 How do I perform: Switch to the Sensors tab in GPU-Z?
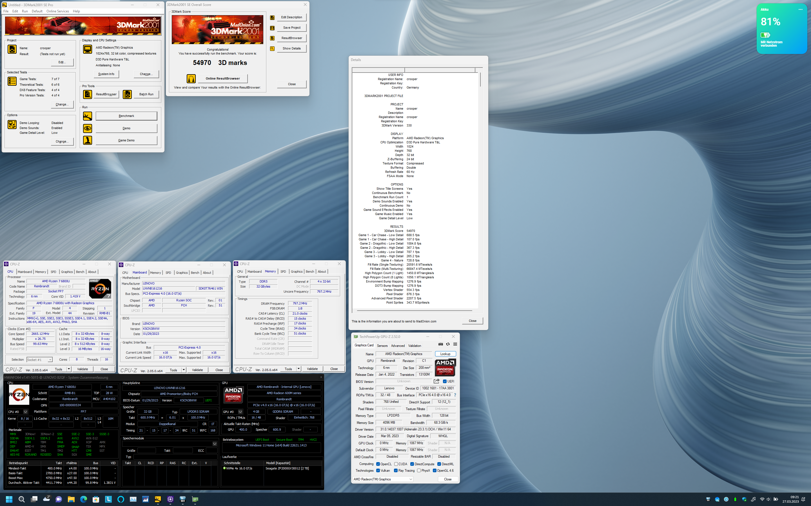pos(382,346)
